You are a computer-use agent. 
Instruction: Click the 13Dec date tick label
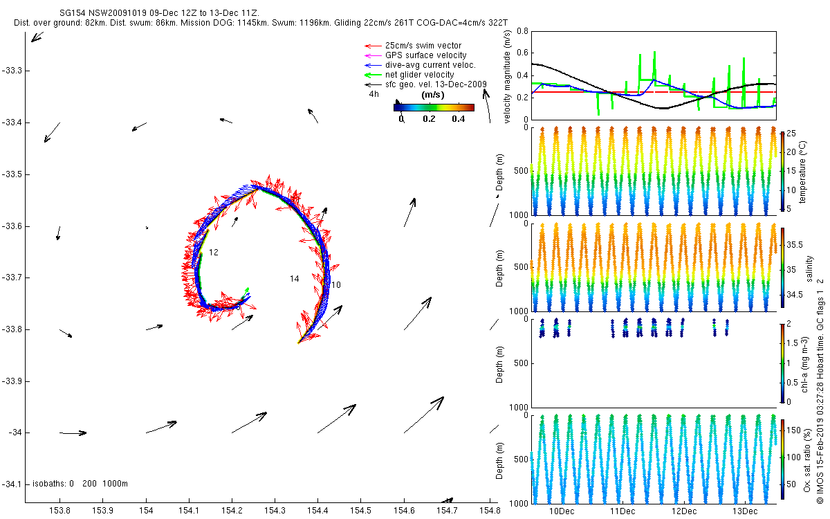click(744, 511)
